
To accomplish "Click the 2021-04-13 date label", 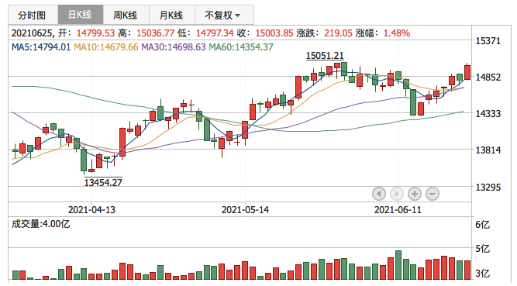I will coord(91,210).
